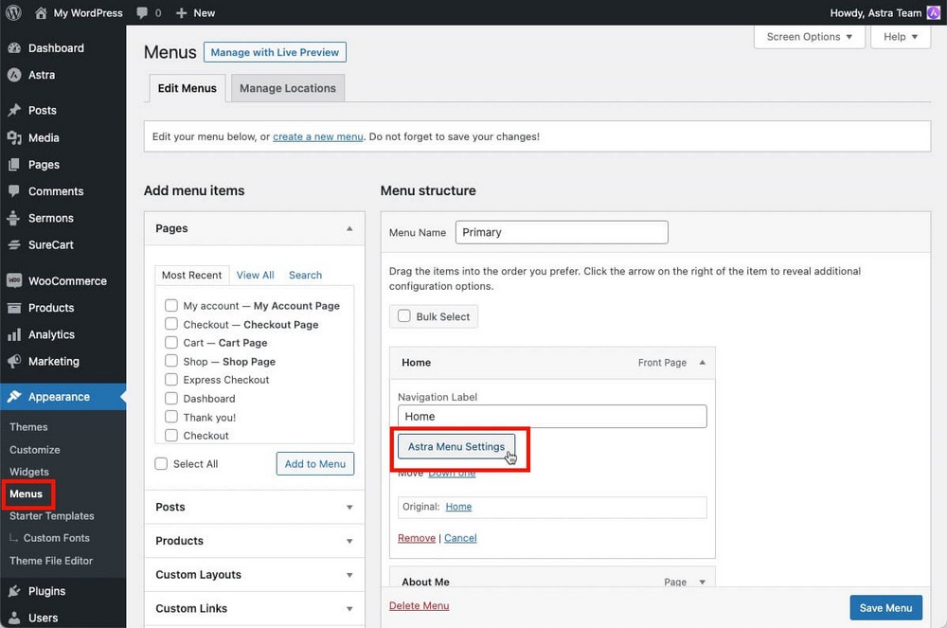Open the Search pages tab
Image resolution: width=947 pixels, height=628 pixels.
(305, 275)
